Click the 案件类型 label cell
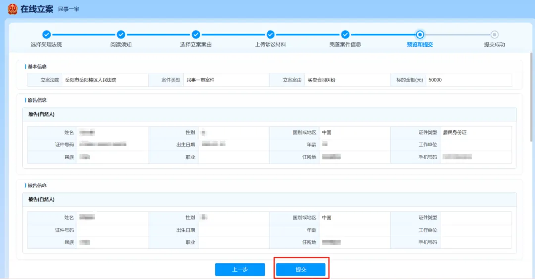Image resolution: width=535 pixels, height=279 pixels. 166,80
